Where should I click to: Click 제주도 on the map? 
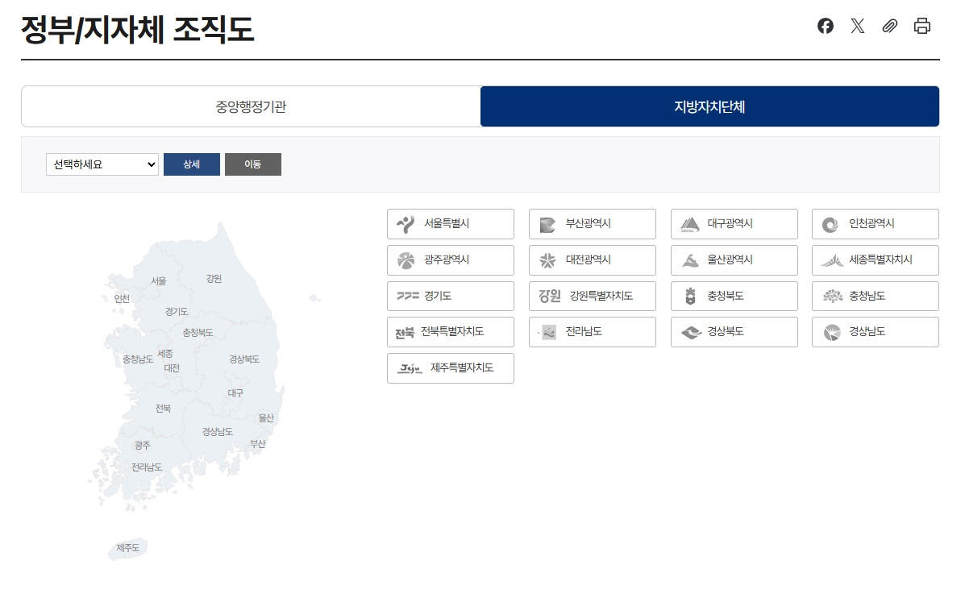point(127,549)
